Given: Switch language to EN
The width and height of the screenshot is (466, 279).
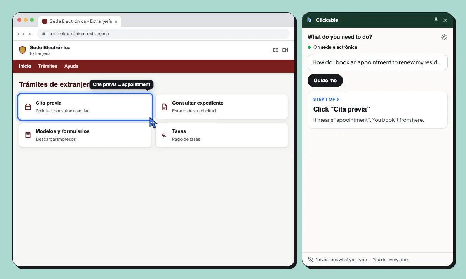Looking at the screenshot, I should [x=285, y=50].
